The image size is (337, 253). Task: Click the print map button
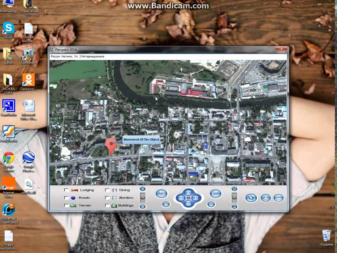[x=266, y=198]
